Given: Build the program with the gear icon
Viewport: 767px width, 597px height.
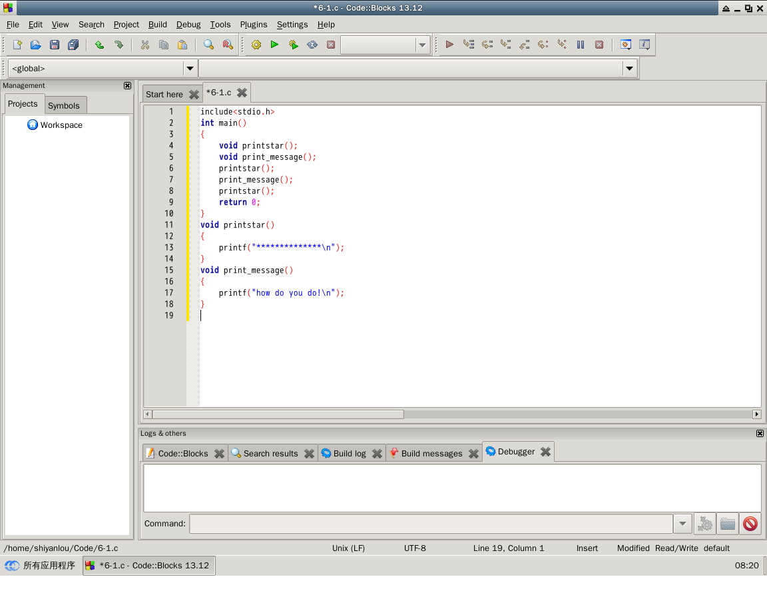Looking at the screenshot, I should click(x=256, y=45).
